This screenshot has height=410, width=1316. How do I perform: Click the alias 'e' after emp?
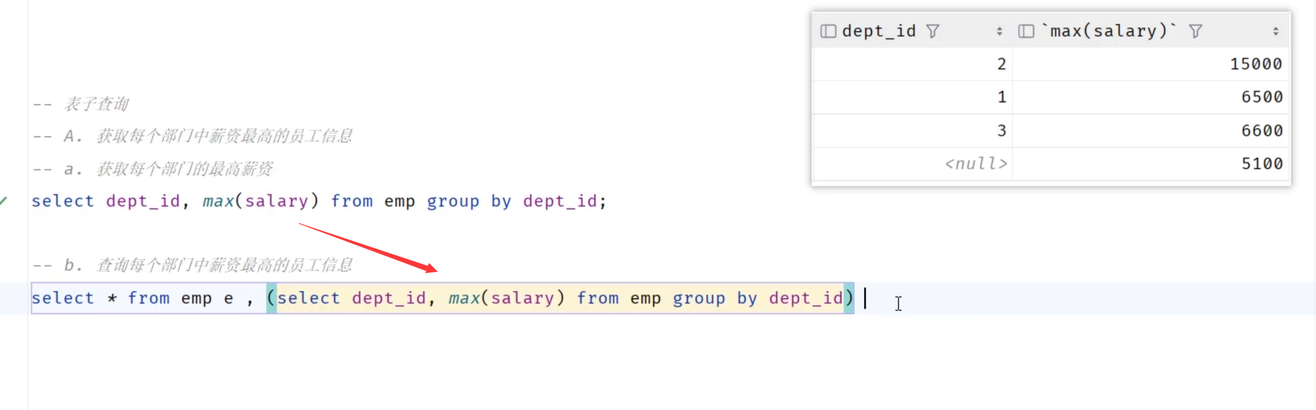pos(229,298)
